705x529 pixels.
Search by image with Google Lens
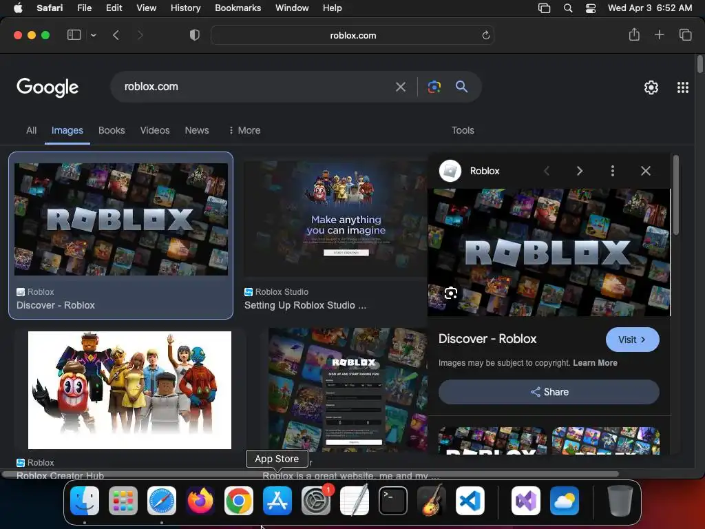[x=434, y=87]
